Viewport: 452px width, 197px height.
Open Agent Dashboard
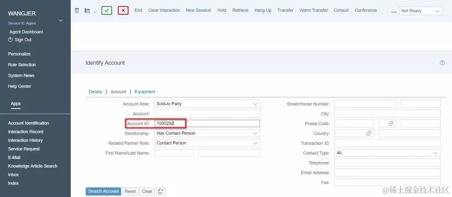(26, 32)
